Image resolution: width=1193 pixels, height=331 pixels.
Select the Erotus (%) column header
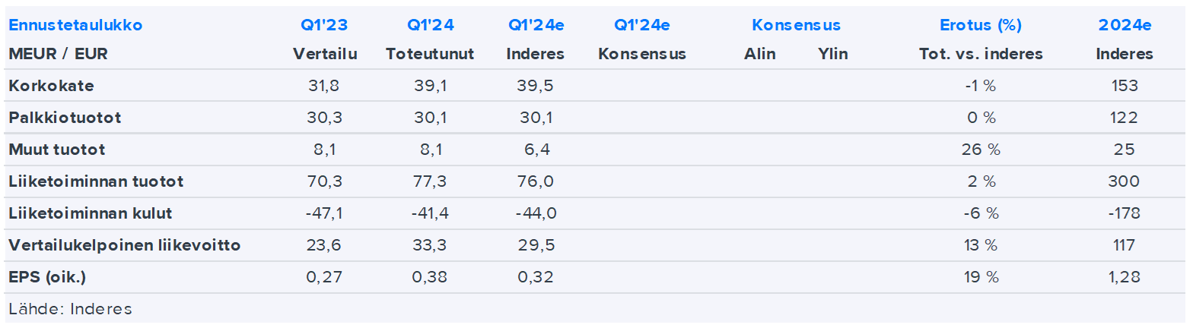pyautogui.click(x=980, y=25)
